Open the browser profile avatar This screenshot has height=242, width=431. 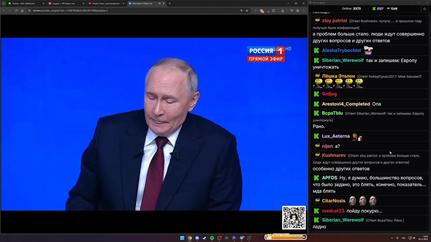point(298,10)
